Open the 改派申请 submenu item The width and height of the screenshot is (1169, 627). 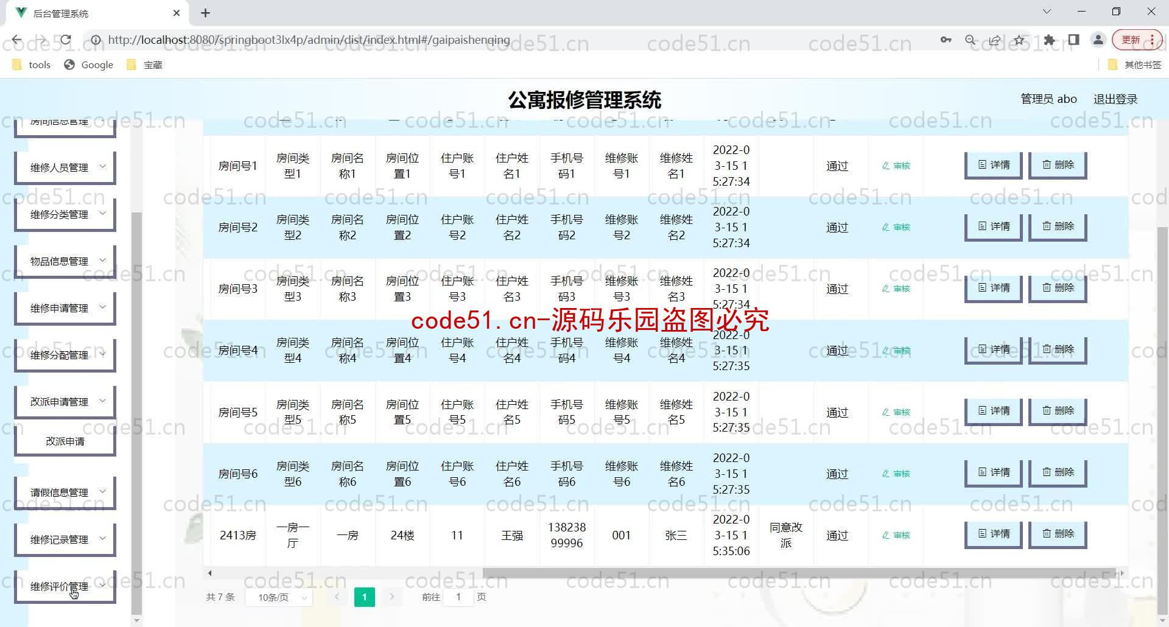65,441
